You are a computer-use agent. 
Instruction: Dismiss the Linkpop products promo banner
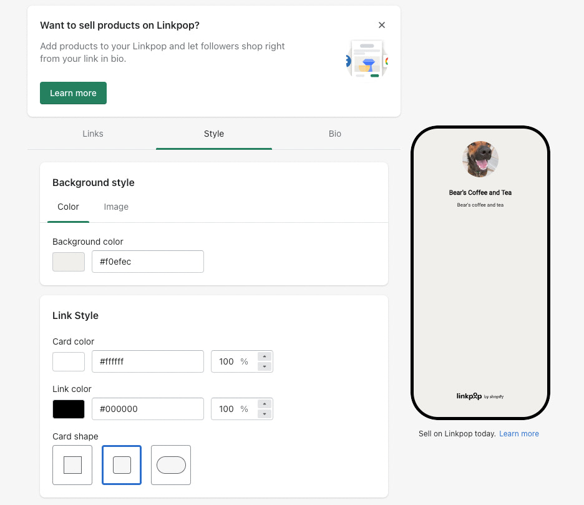coord(382,25)
